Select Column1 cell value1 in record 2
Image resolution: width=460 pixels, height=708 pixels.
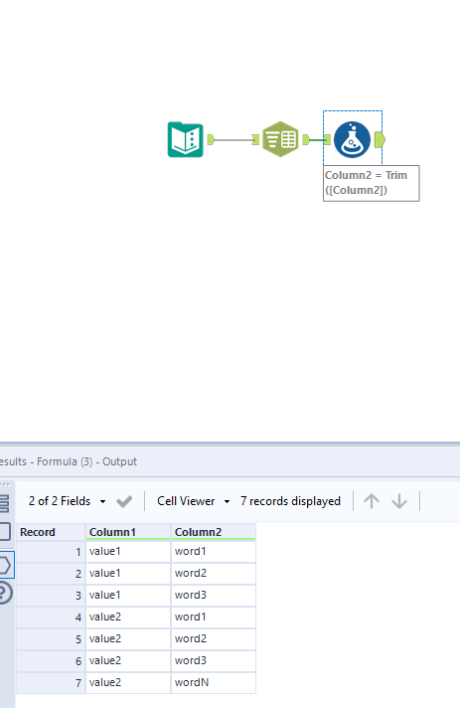coord(128,574)
